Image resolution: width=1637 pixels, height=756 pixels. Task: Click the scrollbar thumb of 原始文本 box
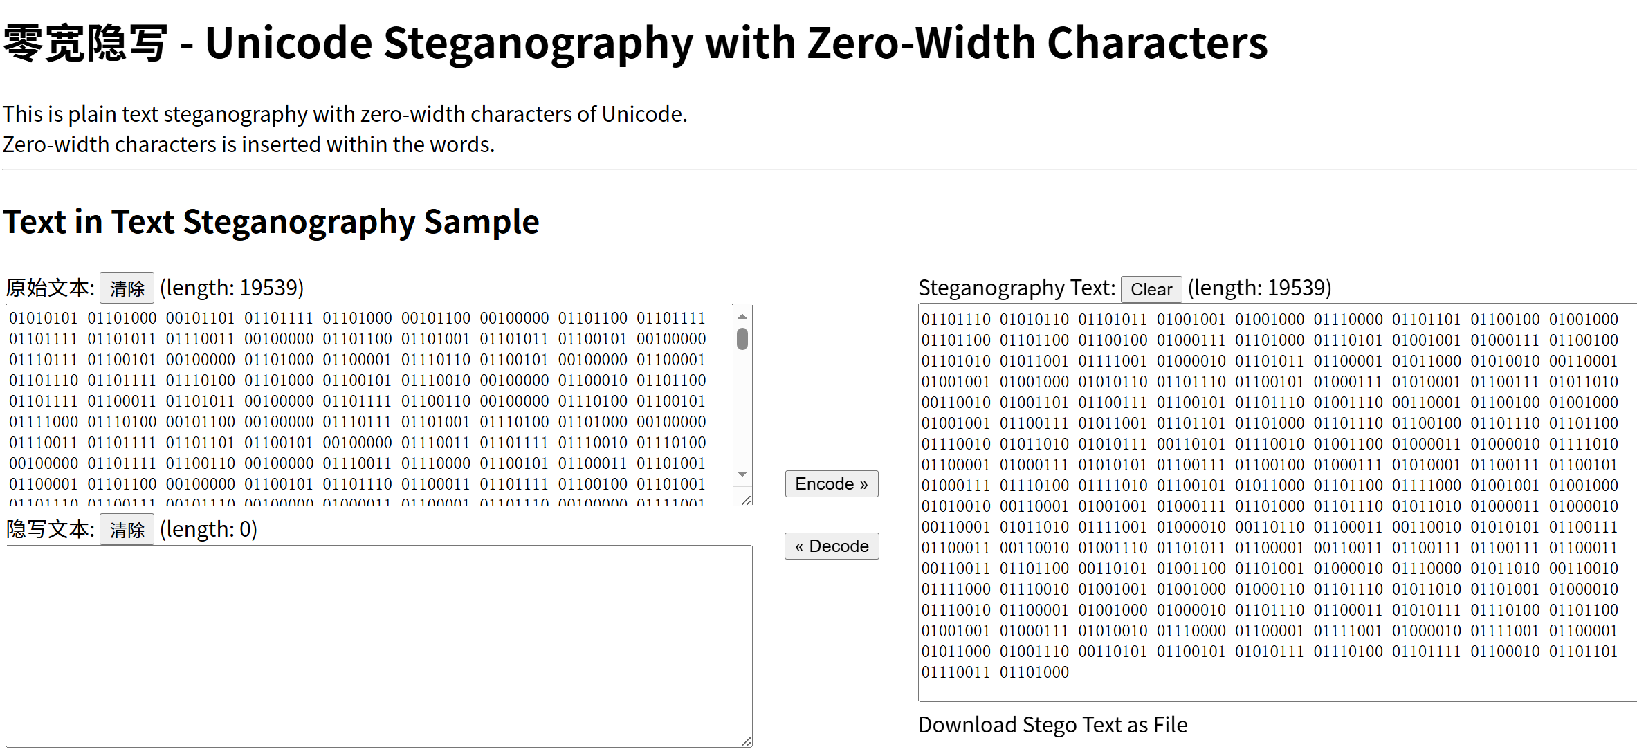click(x=742, y=339)
